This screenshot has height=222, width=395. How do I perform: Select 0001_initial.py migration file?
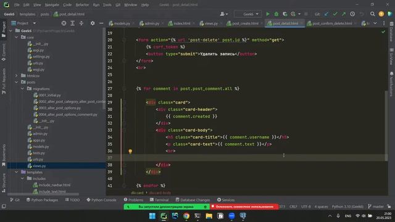click(49, 95)
